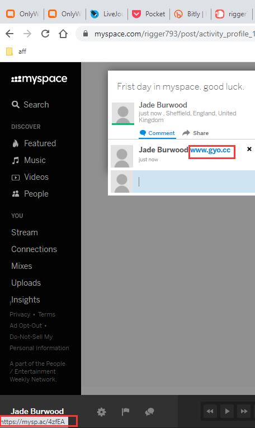Click the www.gyo.cc link in the comment
Screen dimensions: 255x428
pos(210,150)
